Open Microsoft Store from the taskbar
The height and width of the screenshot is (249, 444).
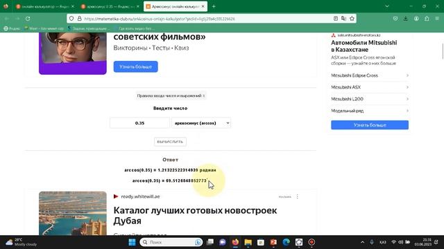[261, 242]
